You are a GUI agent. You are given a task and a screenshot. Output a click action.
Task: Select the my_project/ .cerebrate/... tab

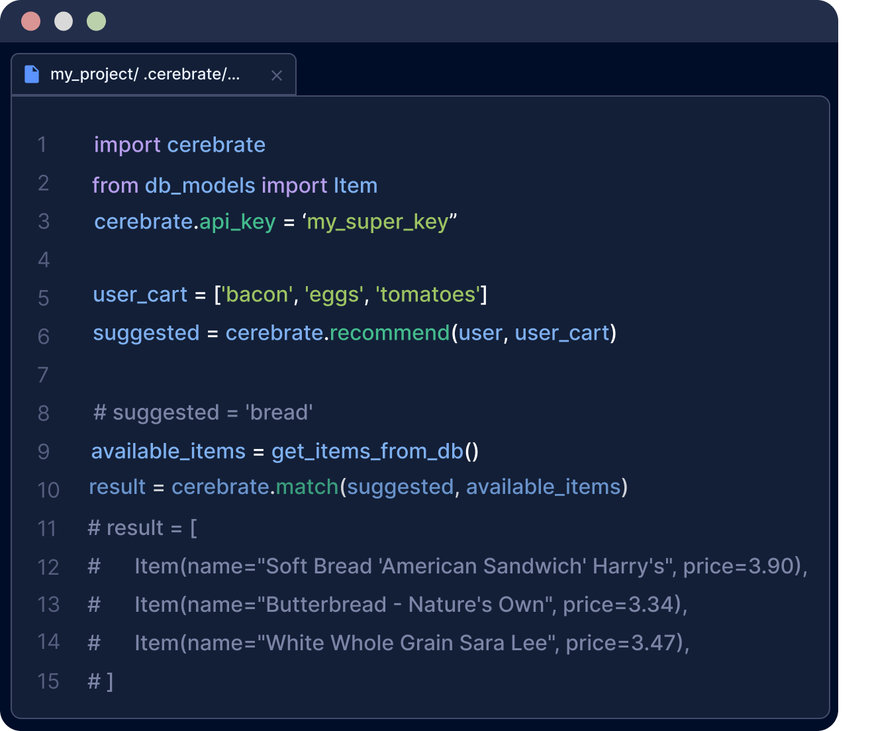tap(146, 74)
